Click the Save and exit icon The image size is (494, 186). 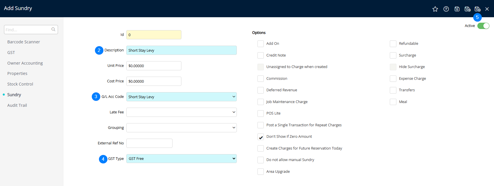pyautogui.click(x=477, y=9)
